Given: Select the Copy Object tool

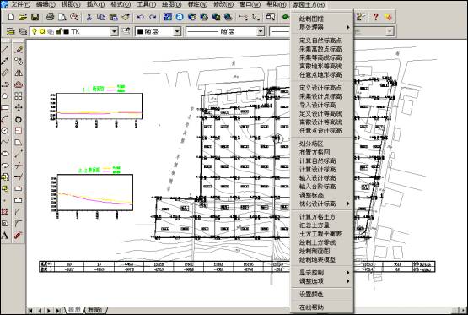Looking at the screenshot, I should pos(19,61).
